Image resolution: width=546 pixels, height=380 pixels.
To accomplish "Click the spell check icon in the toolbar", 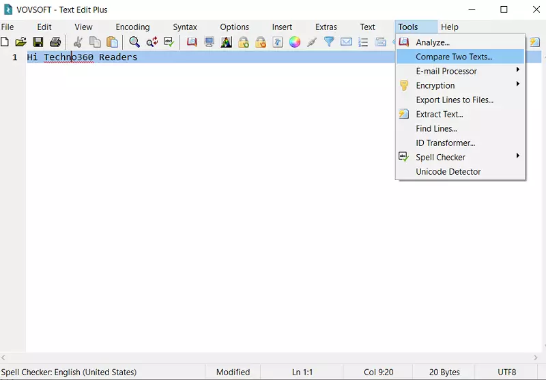I will coord(169,42).
